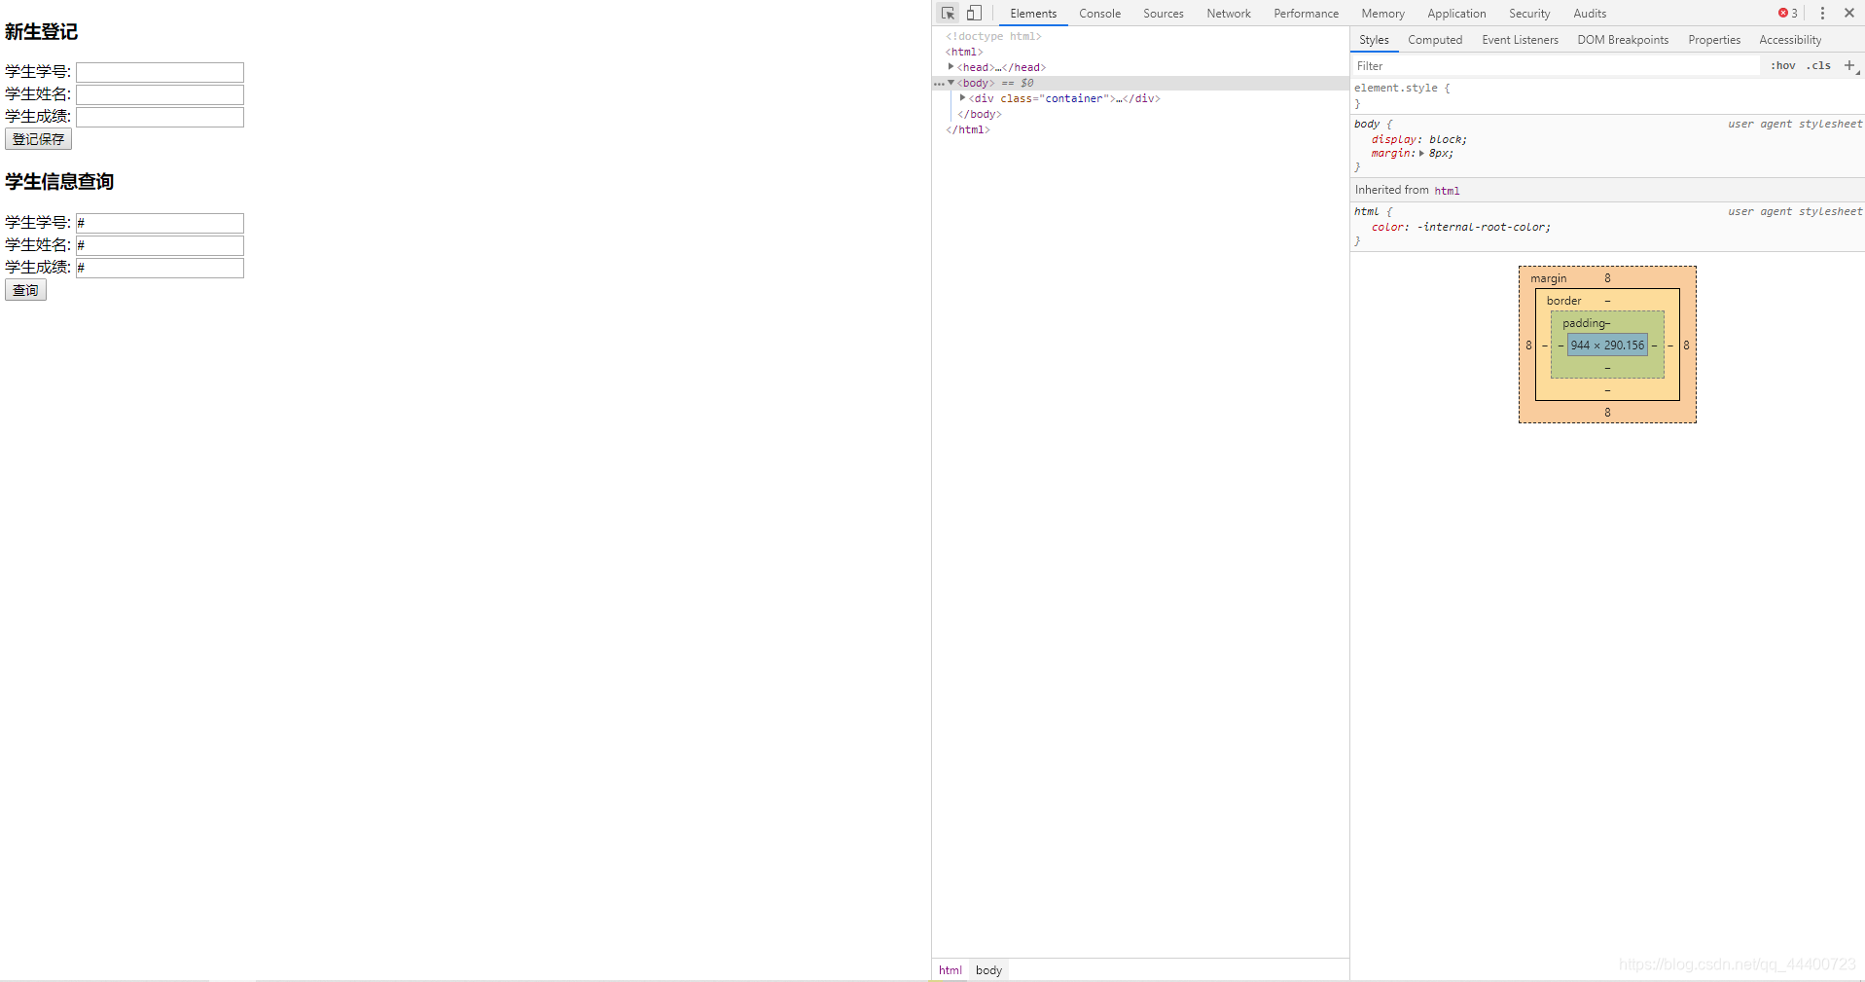The image size is (1865, 982).
Task: Open the Security tab
Action: pyautogui.click(x=1529, y=14)
